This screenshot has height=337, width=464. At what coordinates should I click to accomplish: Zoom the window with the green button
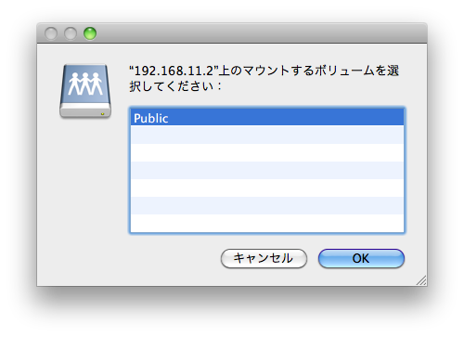pyautogui.click(x=90, y=33)
